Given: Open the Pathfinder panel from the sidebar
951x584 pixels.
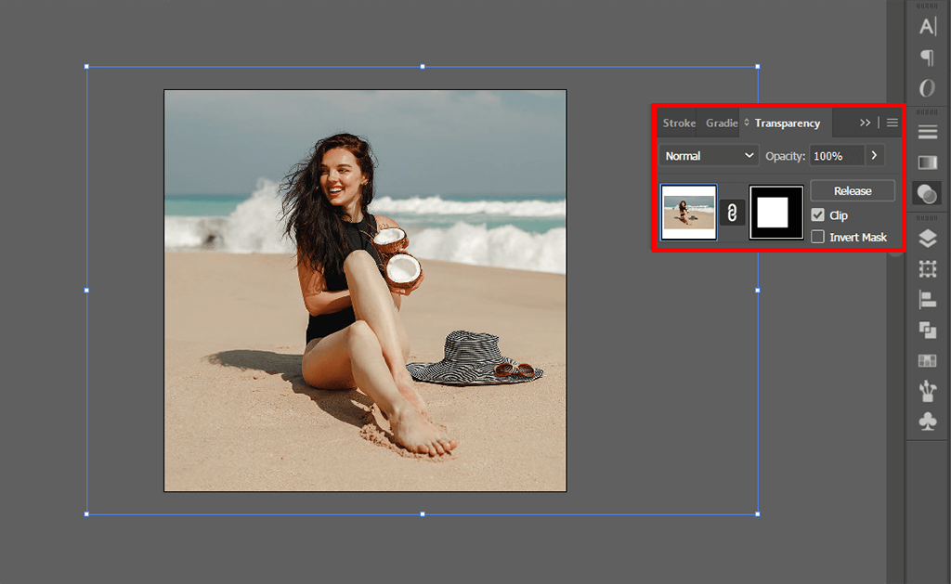Looking at the screenshot, I should pos(927,330).
